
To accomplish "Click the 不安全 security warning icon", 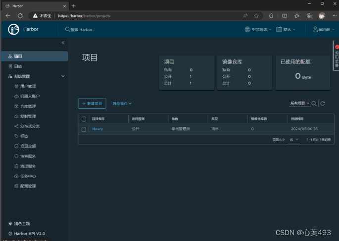I will tap(42, 16).
